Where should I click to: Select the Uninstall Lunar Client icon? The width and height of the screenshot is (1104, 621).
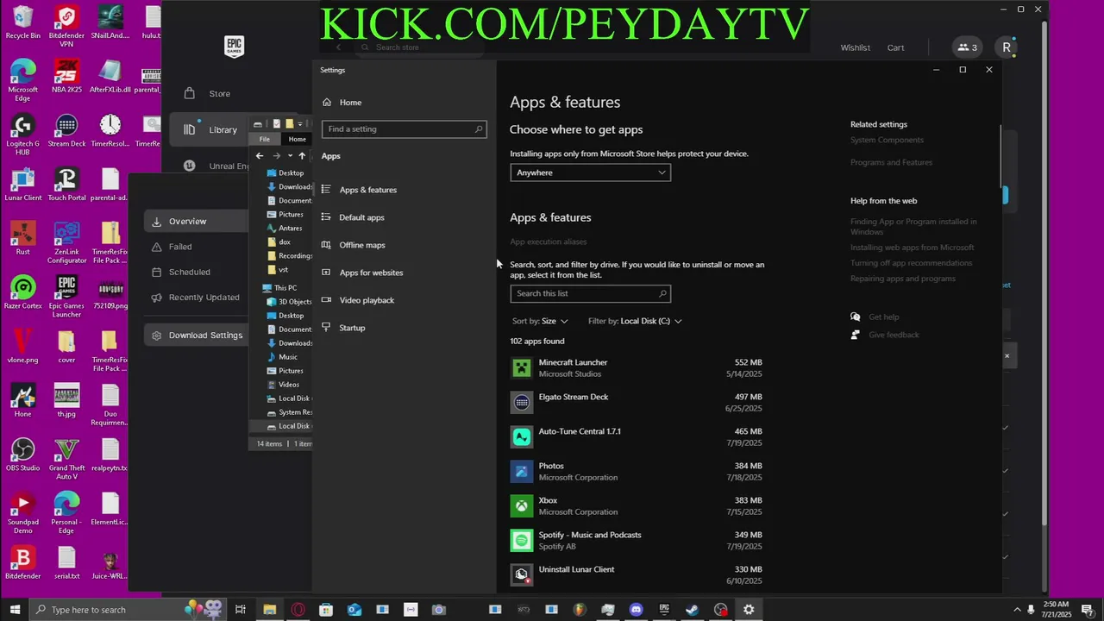(x=521, y=575)
